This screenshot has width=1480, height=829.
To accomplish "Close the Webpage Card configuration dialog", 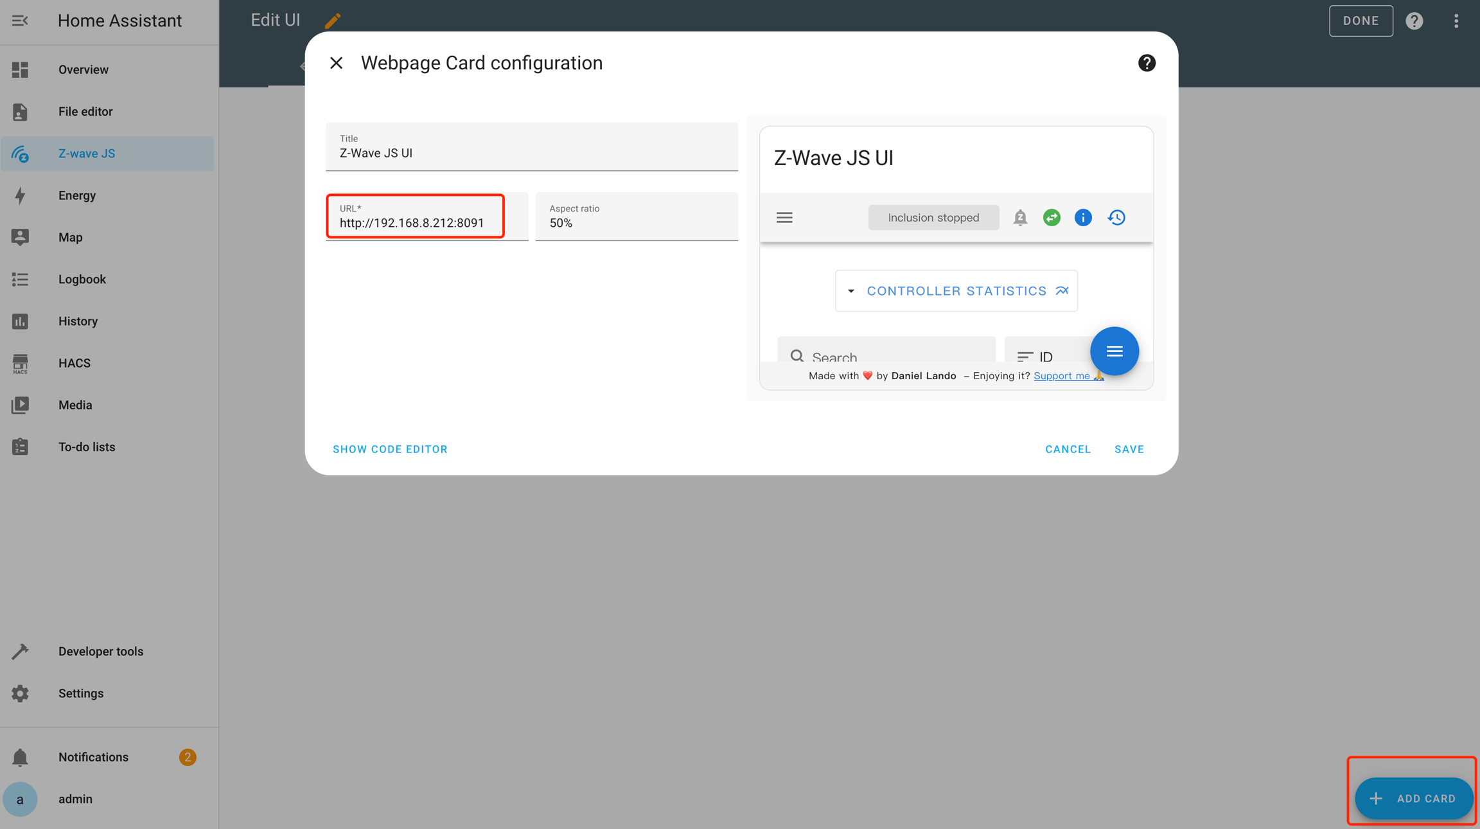I will coord(336,63).
